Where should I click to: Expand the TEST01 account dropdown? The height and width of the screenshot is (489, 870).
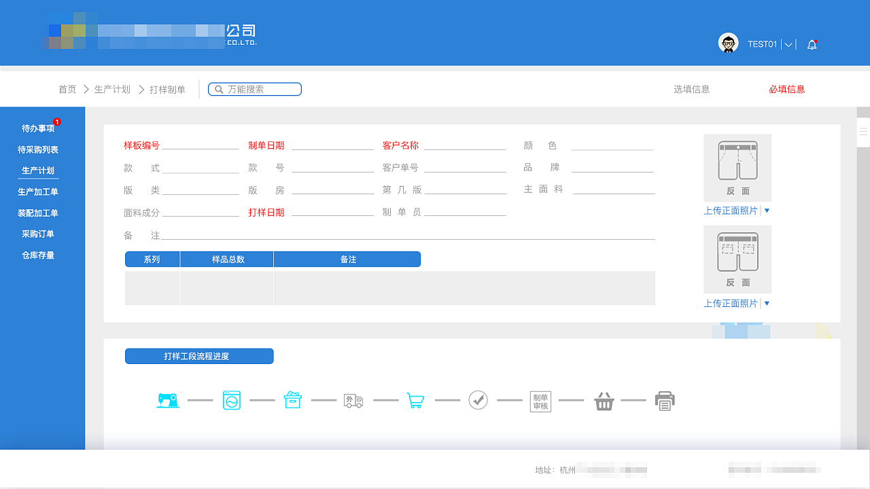coord(787,44)
